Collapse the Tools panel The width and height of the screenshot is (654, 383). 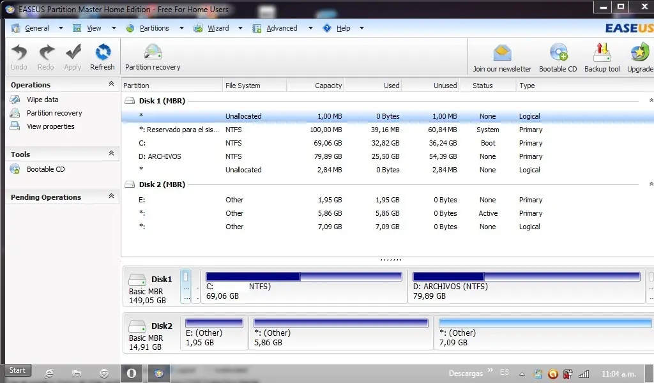(111, 153)
